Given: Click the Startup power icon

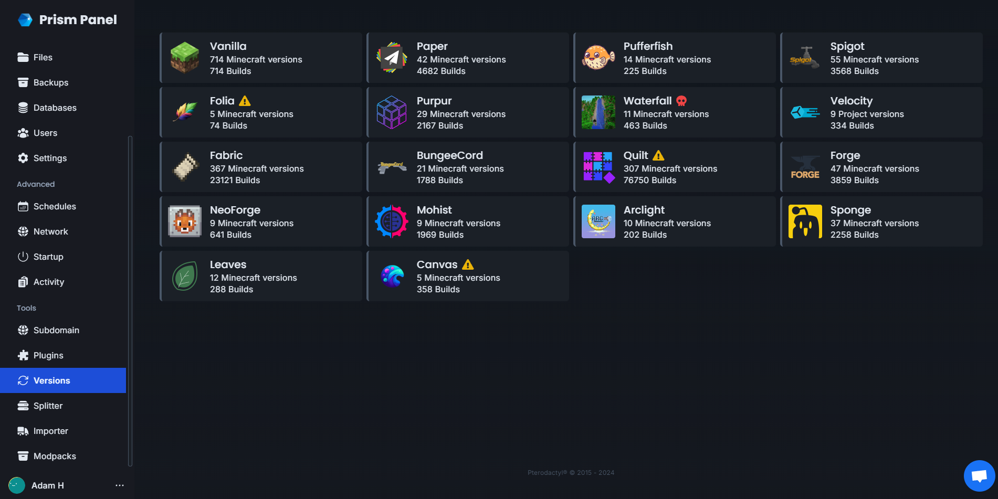Looking at the screenshot, I should [x=23, y=257].
